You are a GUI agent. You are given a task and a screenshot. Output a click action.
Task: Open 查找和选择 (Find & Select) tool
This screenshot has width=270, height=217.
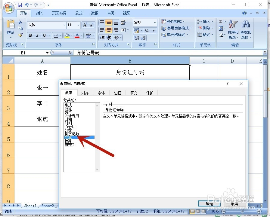coord(246,29)
